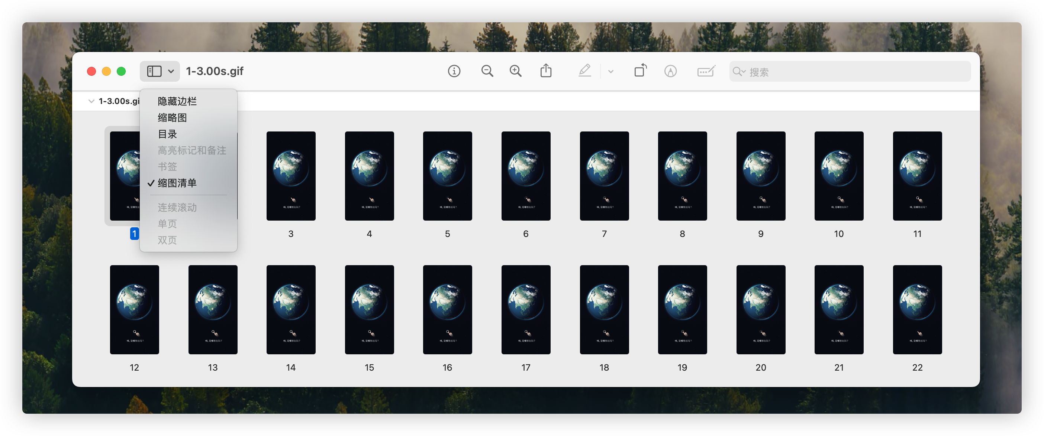The image size is (1044, 436).
Task: Click the form filling signature icon
Action: click(x=706, y=71)
